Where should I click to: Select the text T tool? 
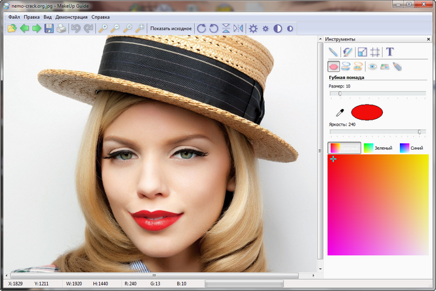390,52
